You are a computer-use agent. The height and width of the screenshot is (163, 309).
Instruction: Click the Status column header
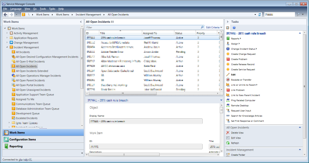185,33
